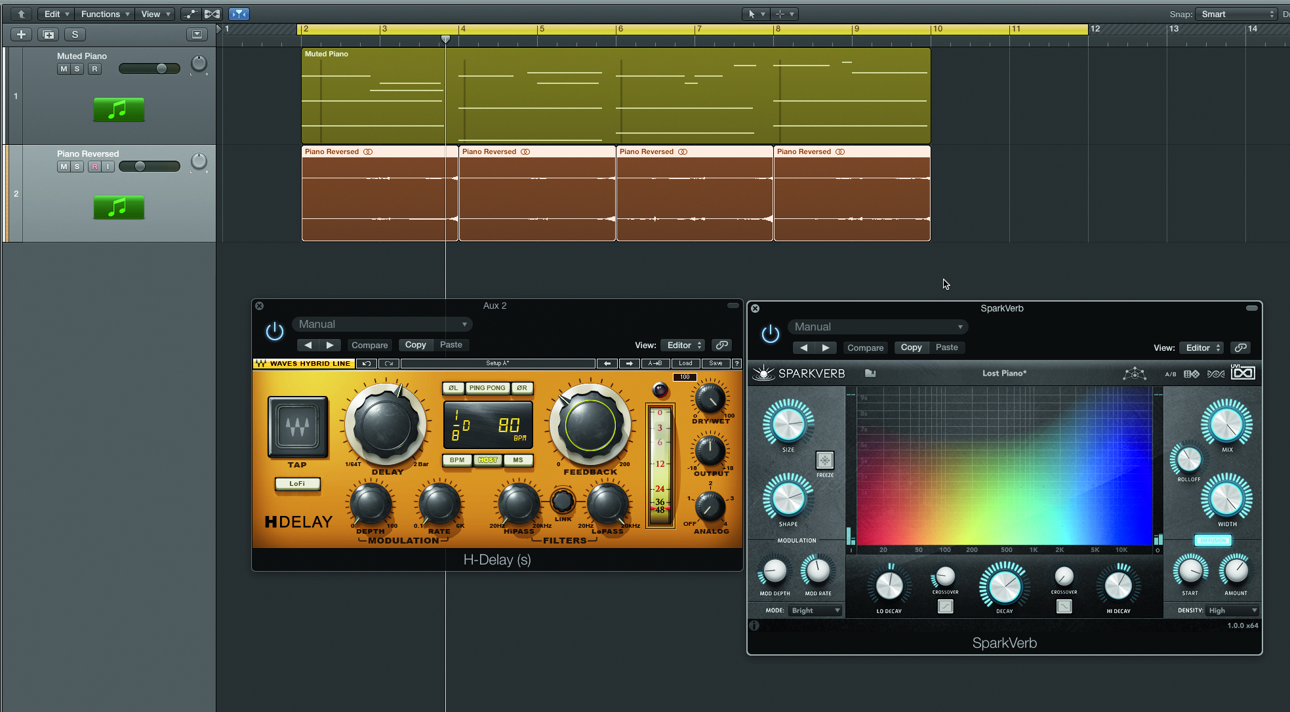Click the Piano Reversed volume slider
Image resolution: width=1290 pixels, height=712 pixels.
tap(150, 167)
